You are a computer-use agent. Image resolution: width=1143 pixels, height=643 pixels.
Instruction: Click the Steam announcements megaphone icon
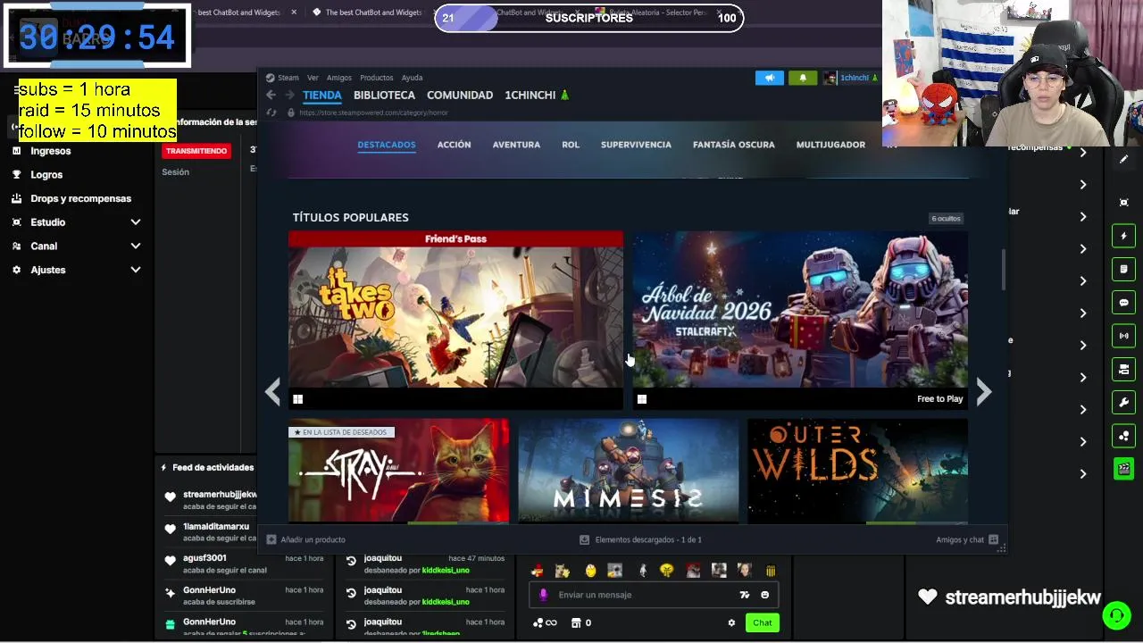(769, 78)
